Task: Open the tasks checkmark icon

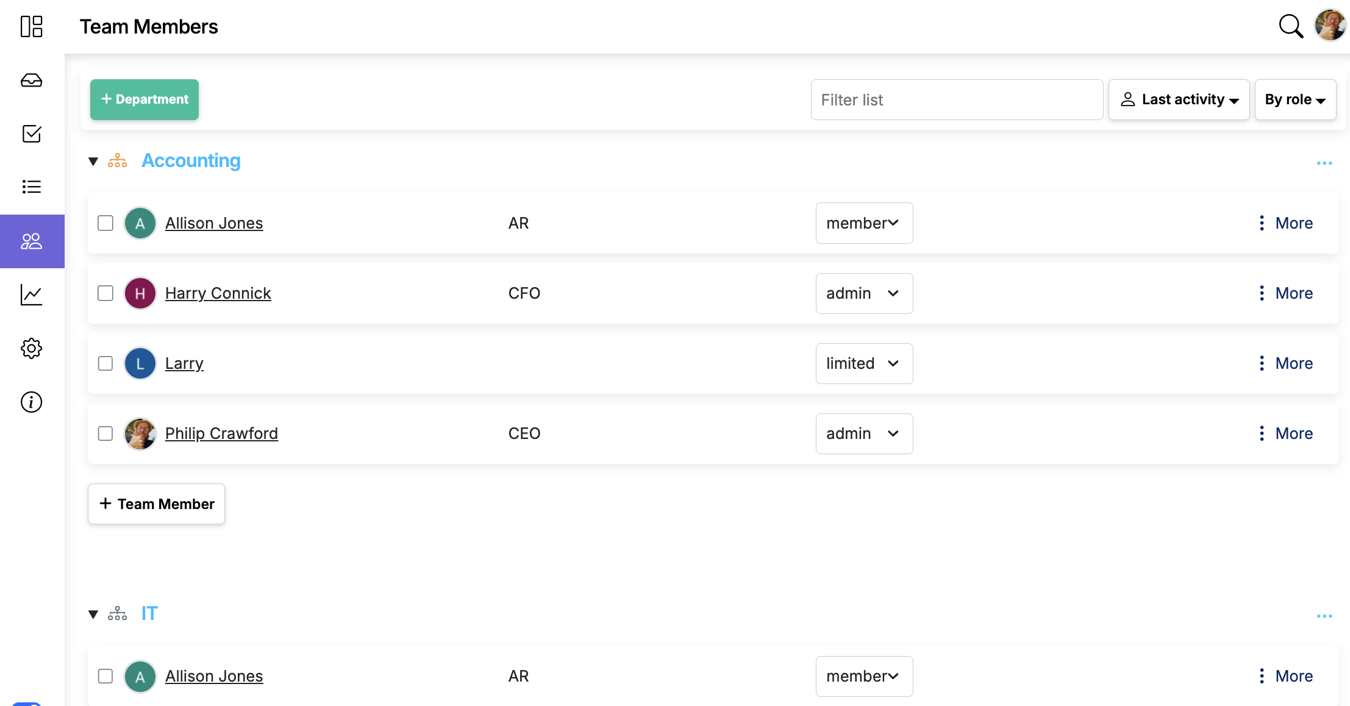Action: click(x=31, y=134)
